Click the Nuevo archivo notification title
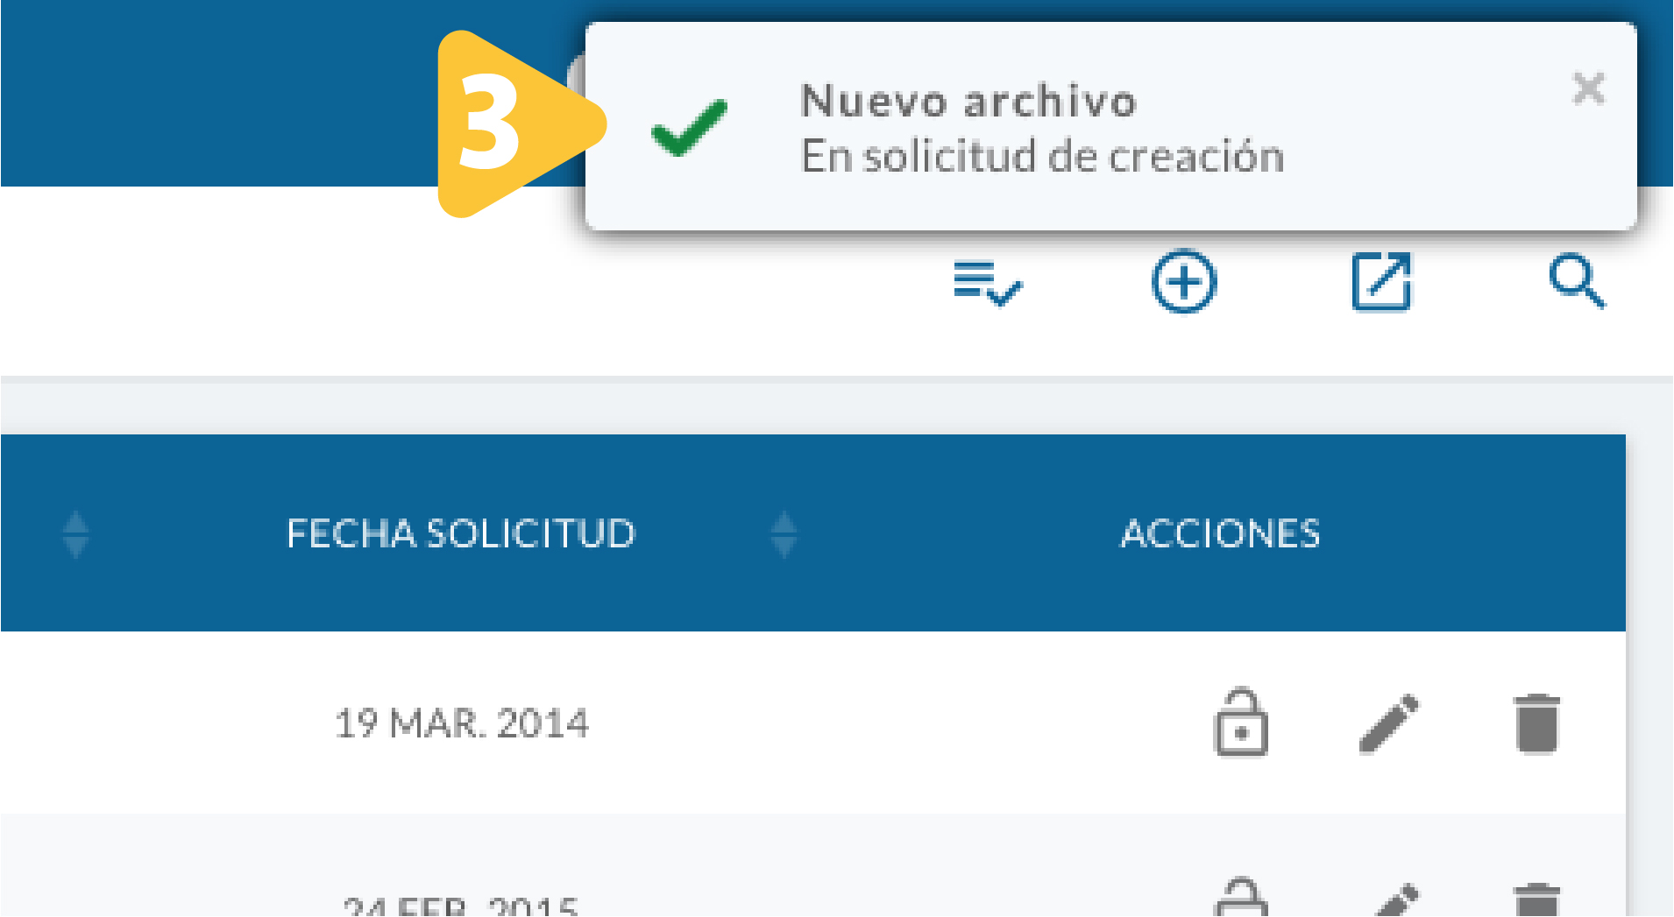The width and height of the screenshot is (1674, 917). [968, 101]
